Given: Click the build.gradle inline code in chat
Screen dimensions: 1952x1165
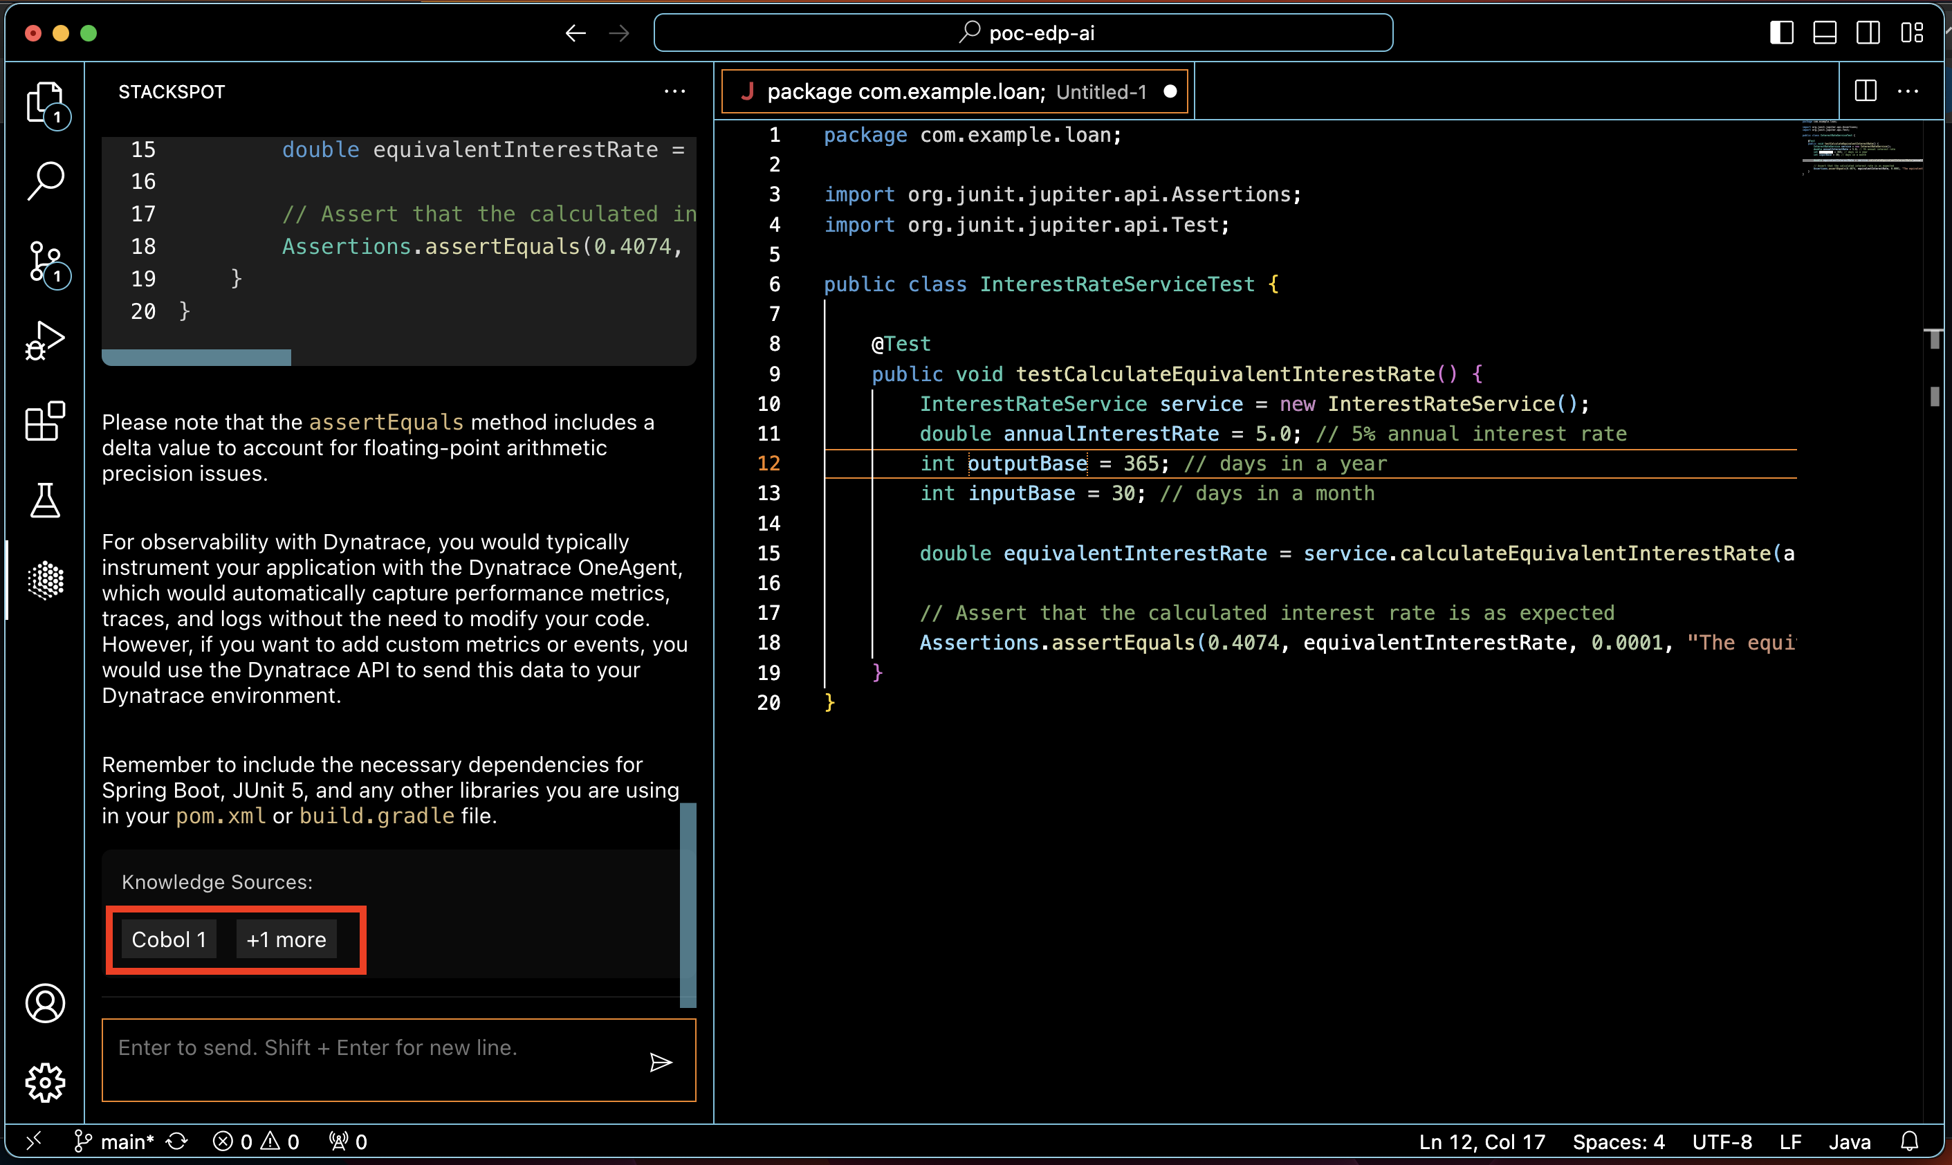Looking at the screenshot, I should [x=377, y=816].
